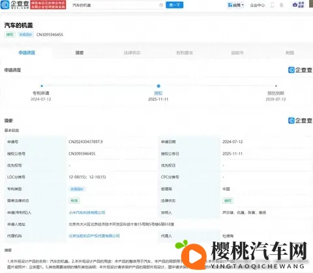
Task: Focus the search box containing 汽车的机盖
Action: pyautogui.click(x=117, y=5)
